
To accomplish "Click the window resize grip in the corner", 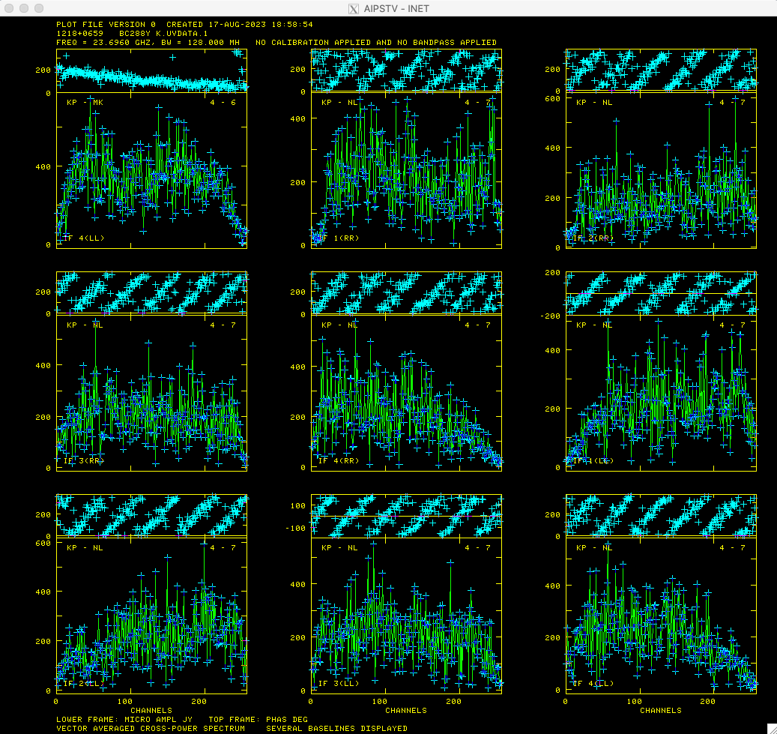I will (x=771, y=728).
